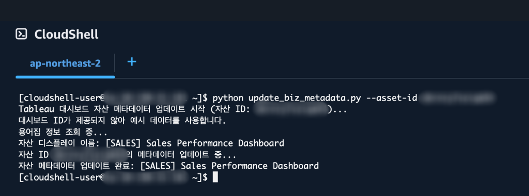Select the ap-northeast-2 terminal tab
Screen dimensions: 529x196
coord(65,63)
